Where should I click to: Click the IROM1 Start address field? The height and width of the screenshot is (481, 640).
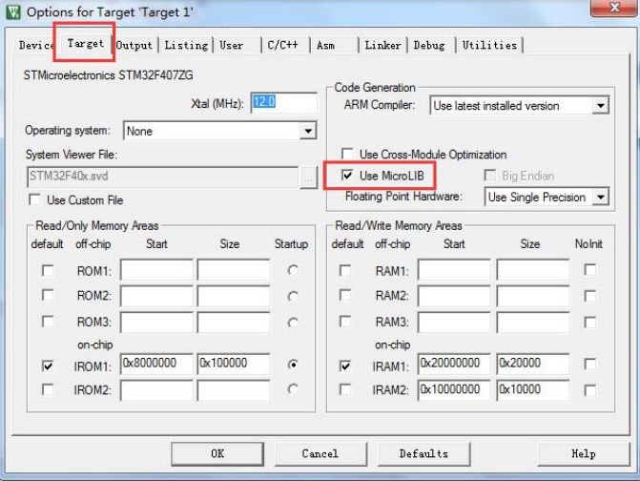(x=155, y=365)
